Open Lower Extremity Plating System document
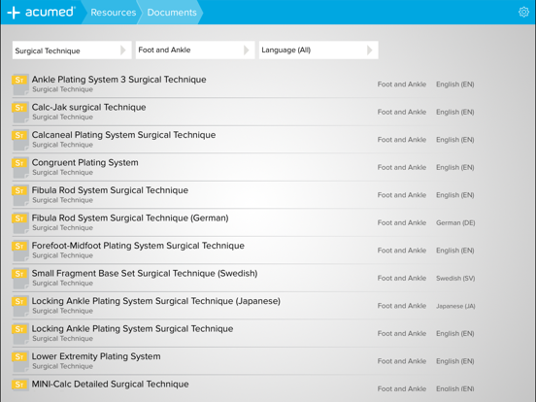 (x=96, y=356)
